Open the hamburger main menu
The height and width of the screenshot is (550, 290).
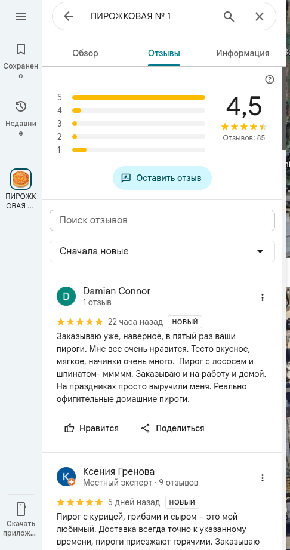[21, 16]
